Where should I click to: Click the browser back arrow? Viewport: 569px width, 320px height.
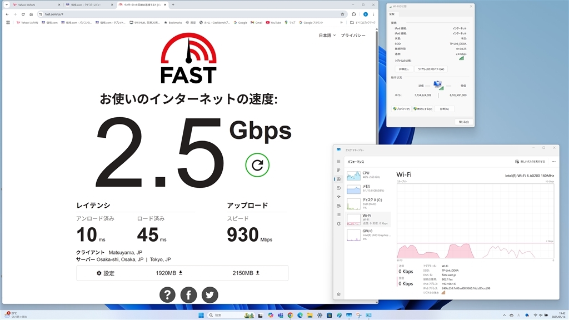coord(7,14)
